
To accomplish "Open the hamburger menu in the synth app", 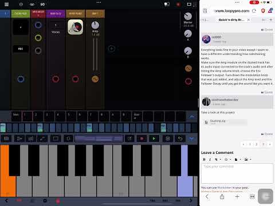I will click(6, 4).
